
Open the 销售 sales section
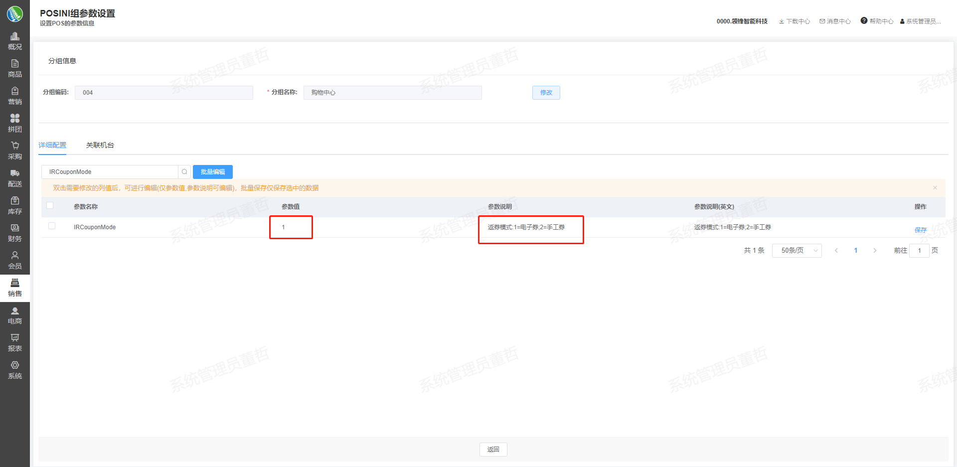(15, 288)
